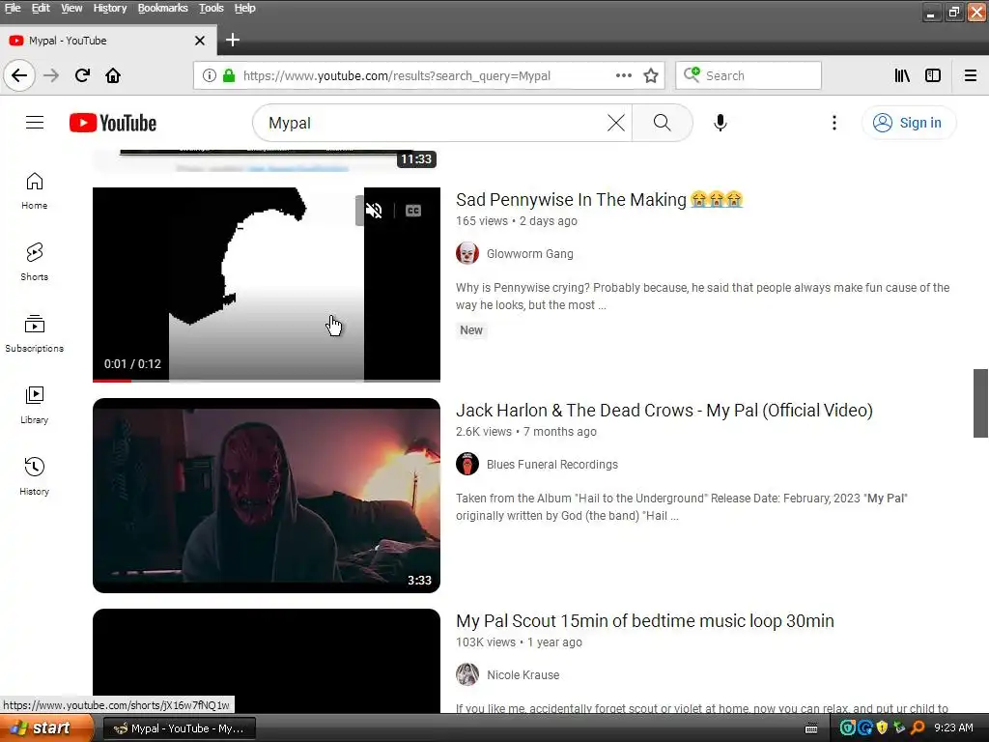The width and height of the screenshot is (989, 742).
Task: Open History in YouTube sidebar
Action: 34,476
